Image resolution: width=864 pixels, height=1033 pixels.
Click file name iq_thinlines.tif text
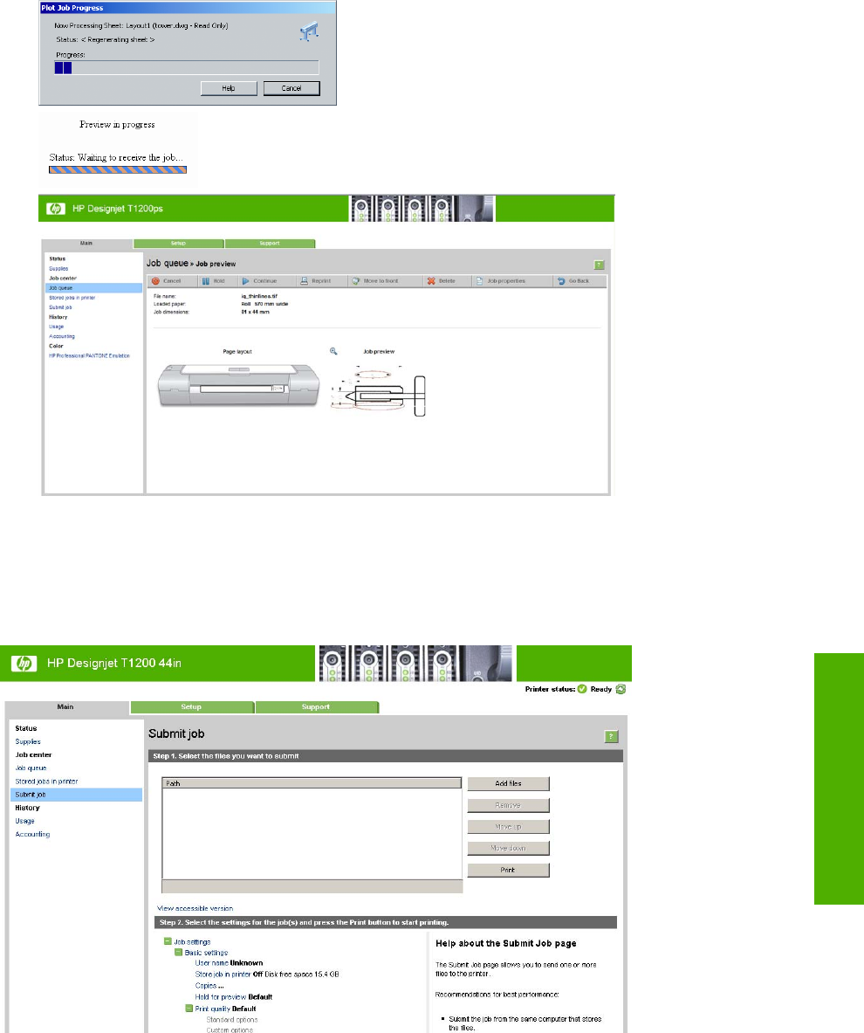click(x=259, y=297)
